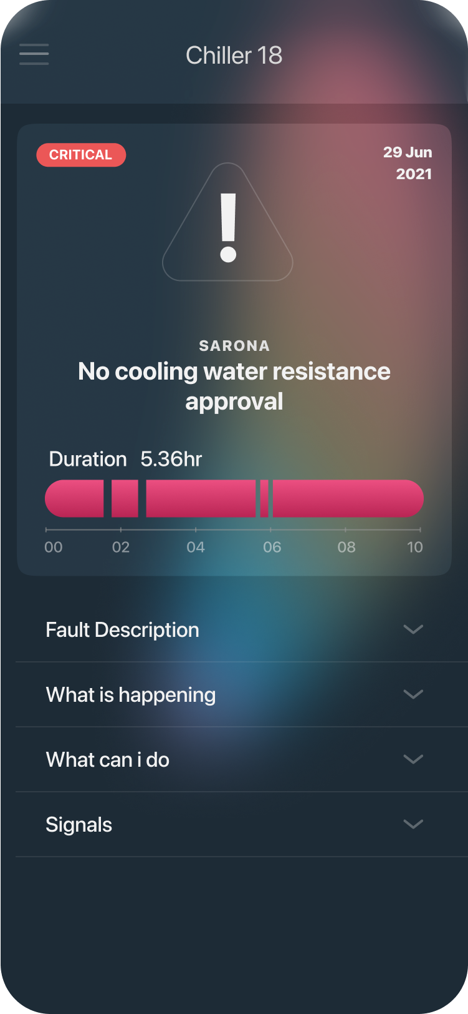Click the long middle duration bar segment
Image resolution: width=468 pixels, height=1014 pixels.
click(201, 498)
